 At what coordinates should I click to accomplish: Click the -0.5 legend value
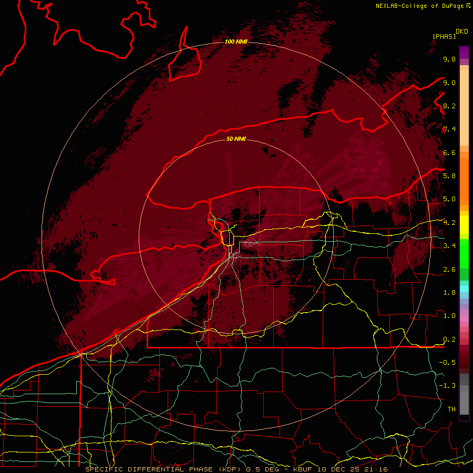coord(447,362)
